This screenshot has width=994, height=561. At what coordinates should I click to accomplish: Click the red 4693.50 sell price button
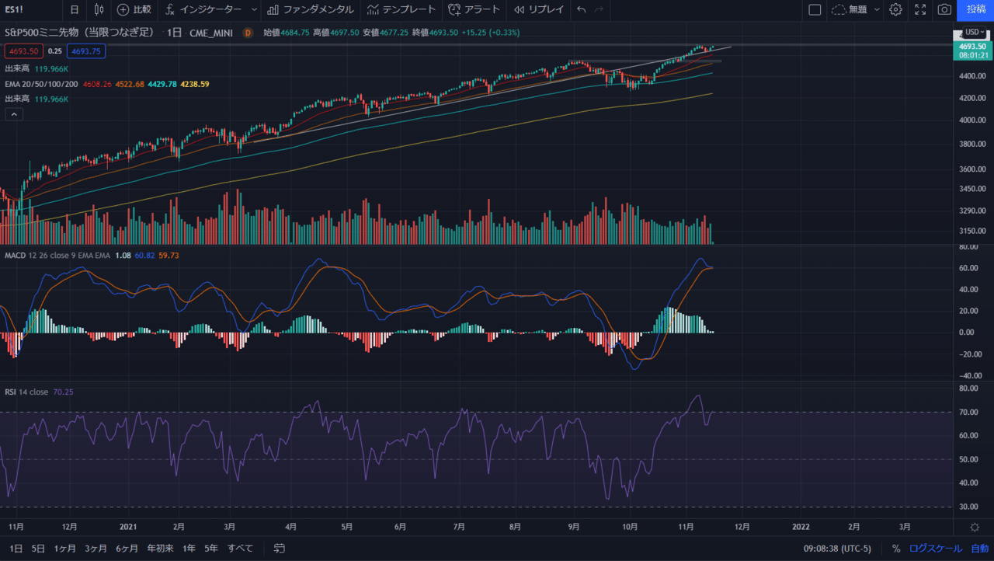(23, 51)
